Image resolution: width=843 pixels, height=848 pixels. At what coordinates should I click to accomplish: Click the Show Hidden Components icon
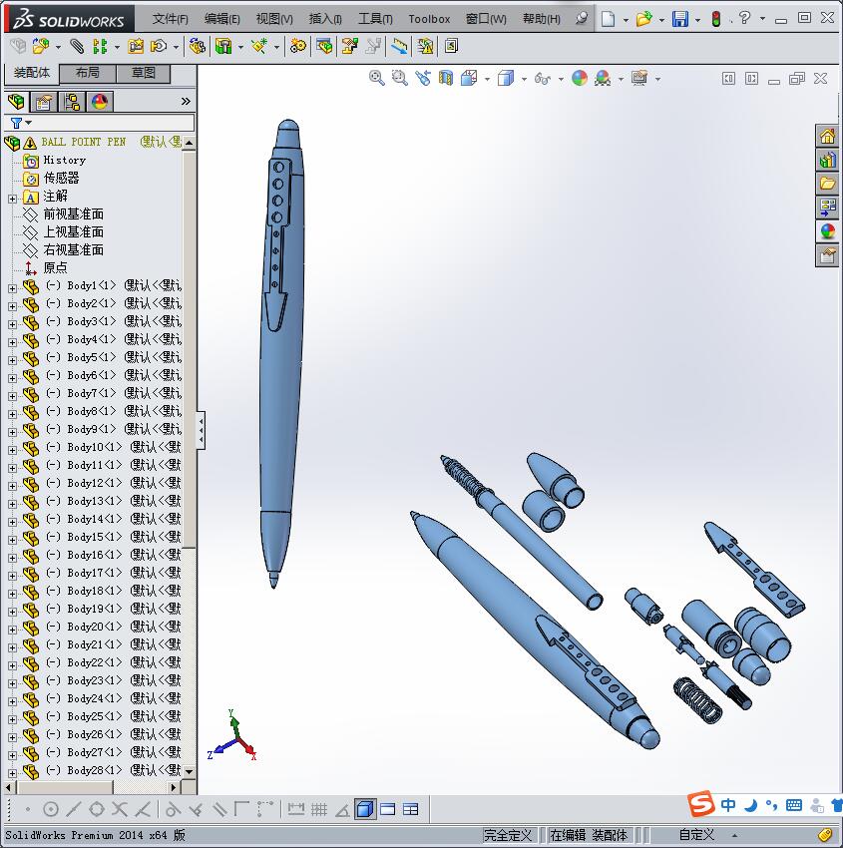(x=197, y=47)
